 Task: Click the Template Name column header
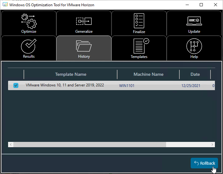coord(71,74)
